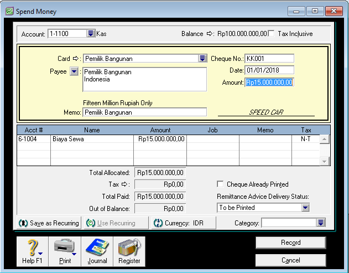Open Account 1-1100 selection list arrow
The width and height of the screenshot is (349, 273).
[91, 34]
